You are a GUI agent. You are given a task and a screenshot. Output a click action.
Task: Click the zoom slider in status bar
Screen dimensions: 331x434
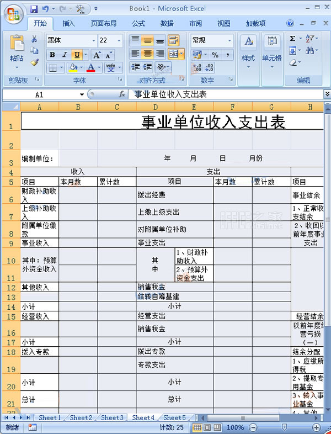(284, 427)
